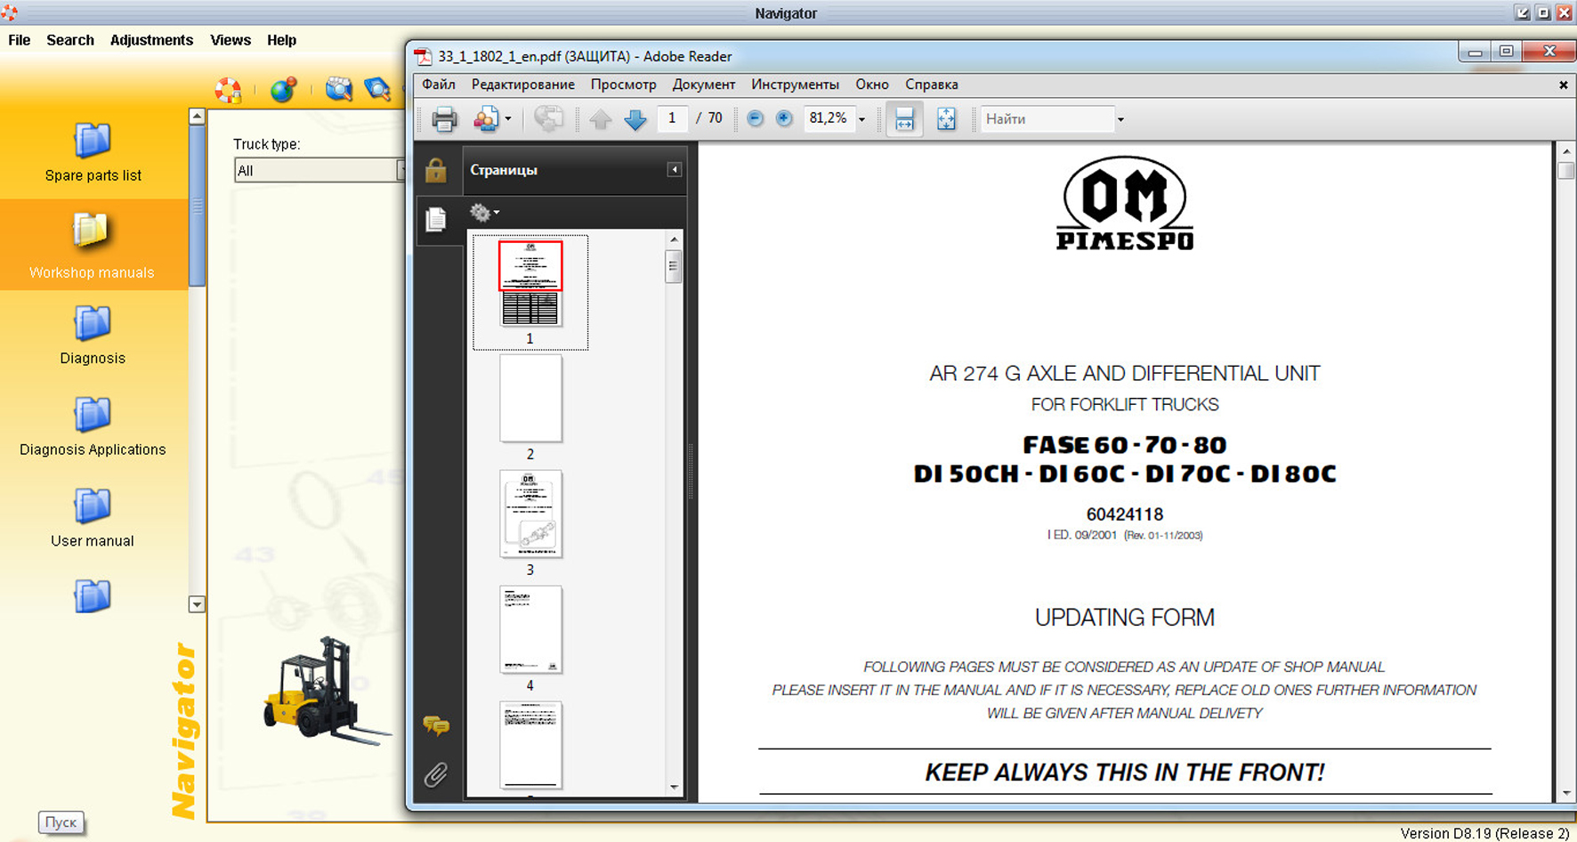Click the Print icon in Adobe Reader
Image resolution: width=1577 pixels, height=842 pixels.
[444, 119]
